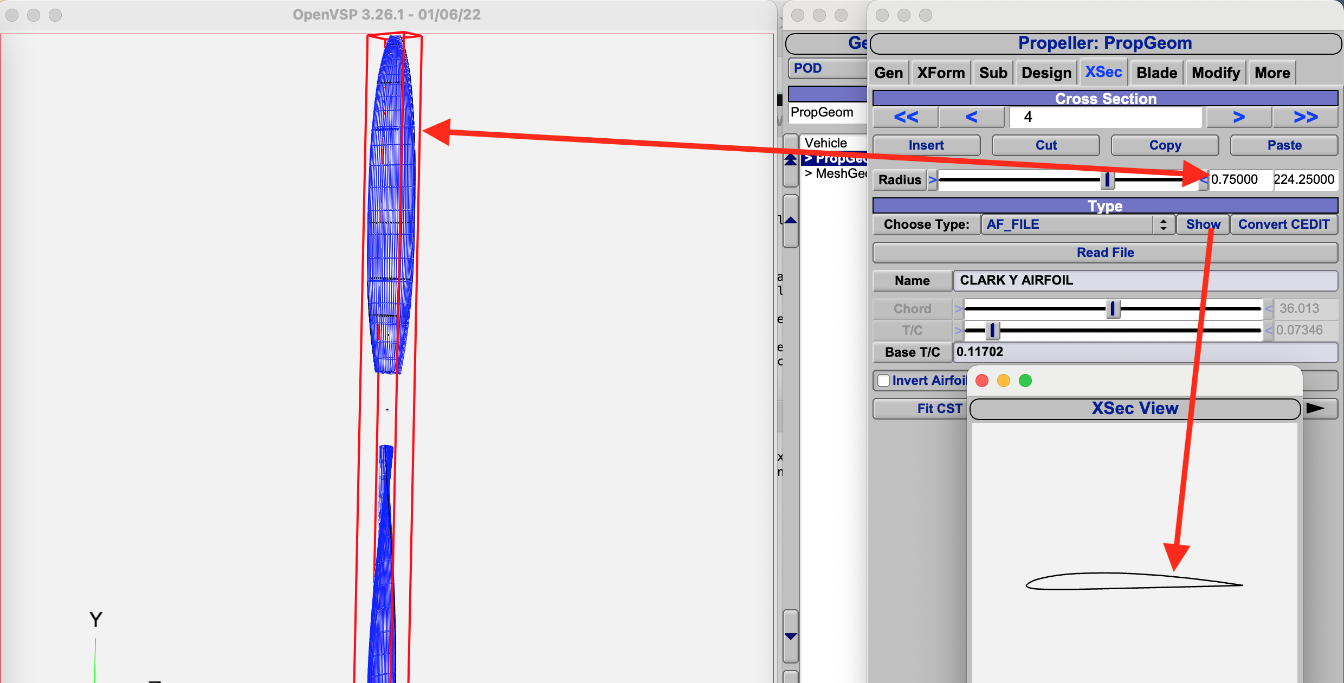Go to next cross section arrow

1239,117
